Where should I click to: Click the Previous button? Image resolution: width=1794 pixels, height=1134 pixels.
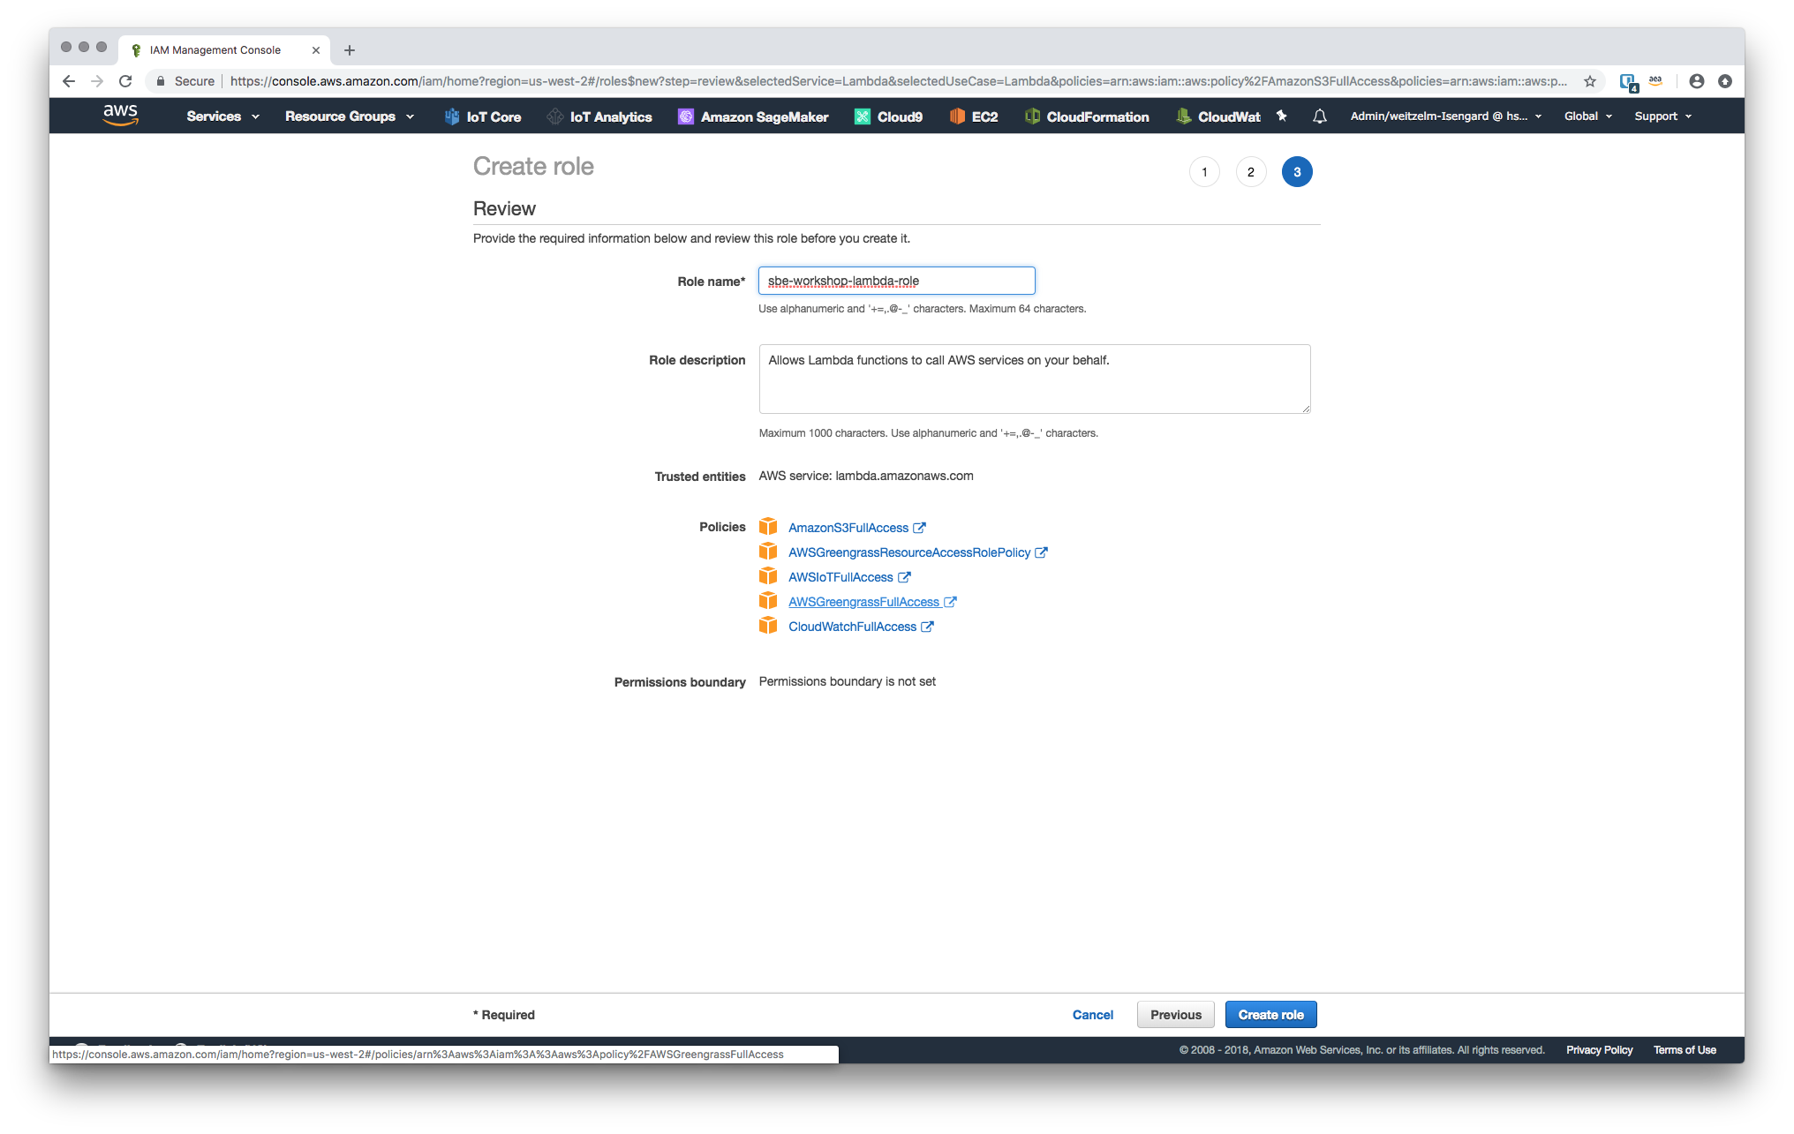click(x=1176, y=1015)
